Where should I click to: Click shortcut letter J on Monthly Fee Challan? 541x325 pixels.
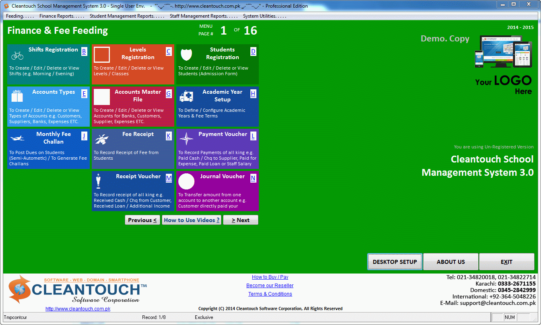(84, 136)
